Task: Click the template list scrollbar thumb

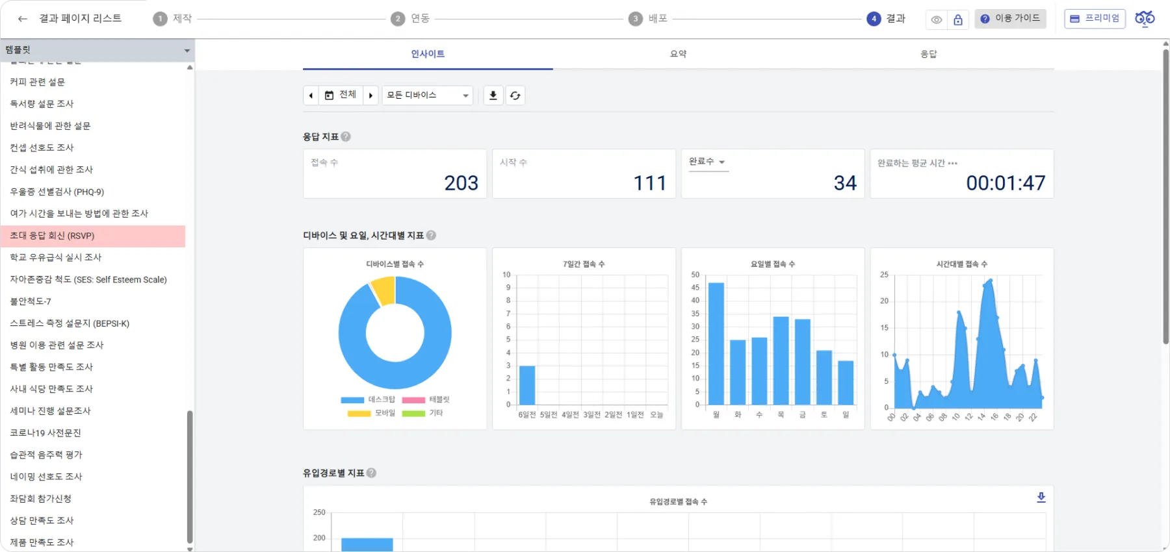Action: (x=190, y=477)
